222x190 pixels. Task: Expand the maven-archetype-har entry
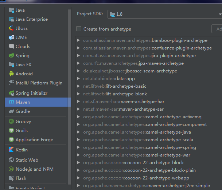(78, 101)
